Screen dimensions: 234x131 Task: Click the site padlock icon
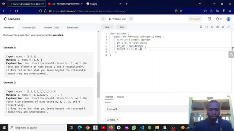coord(45,11)
